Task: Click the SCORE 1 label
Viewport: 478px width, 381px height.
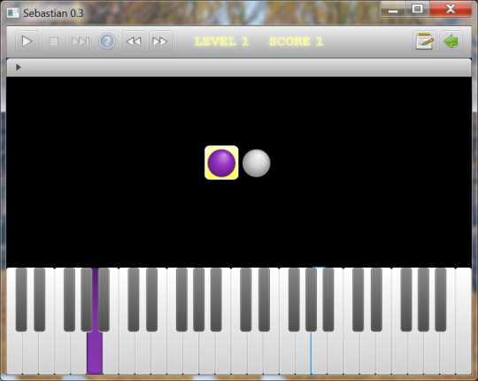Action: 296,42
